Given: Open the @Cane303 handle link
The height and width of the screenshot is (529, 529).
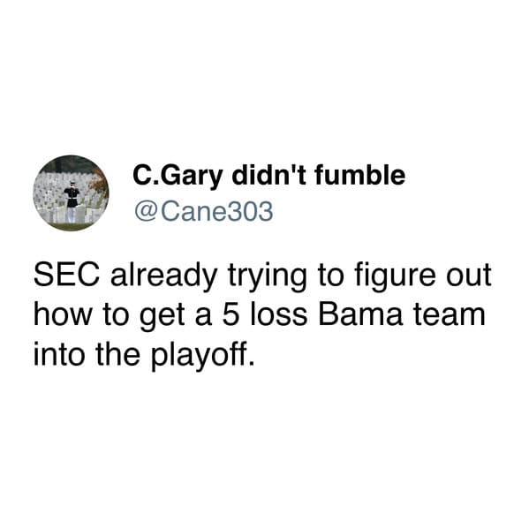Looking at the screenshot, I should pyautogui.click(x=204, y=212).
